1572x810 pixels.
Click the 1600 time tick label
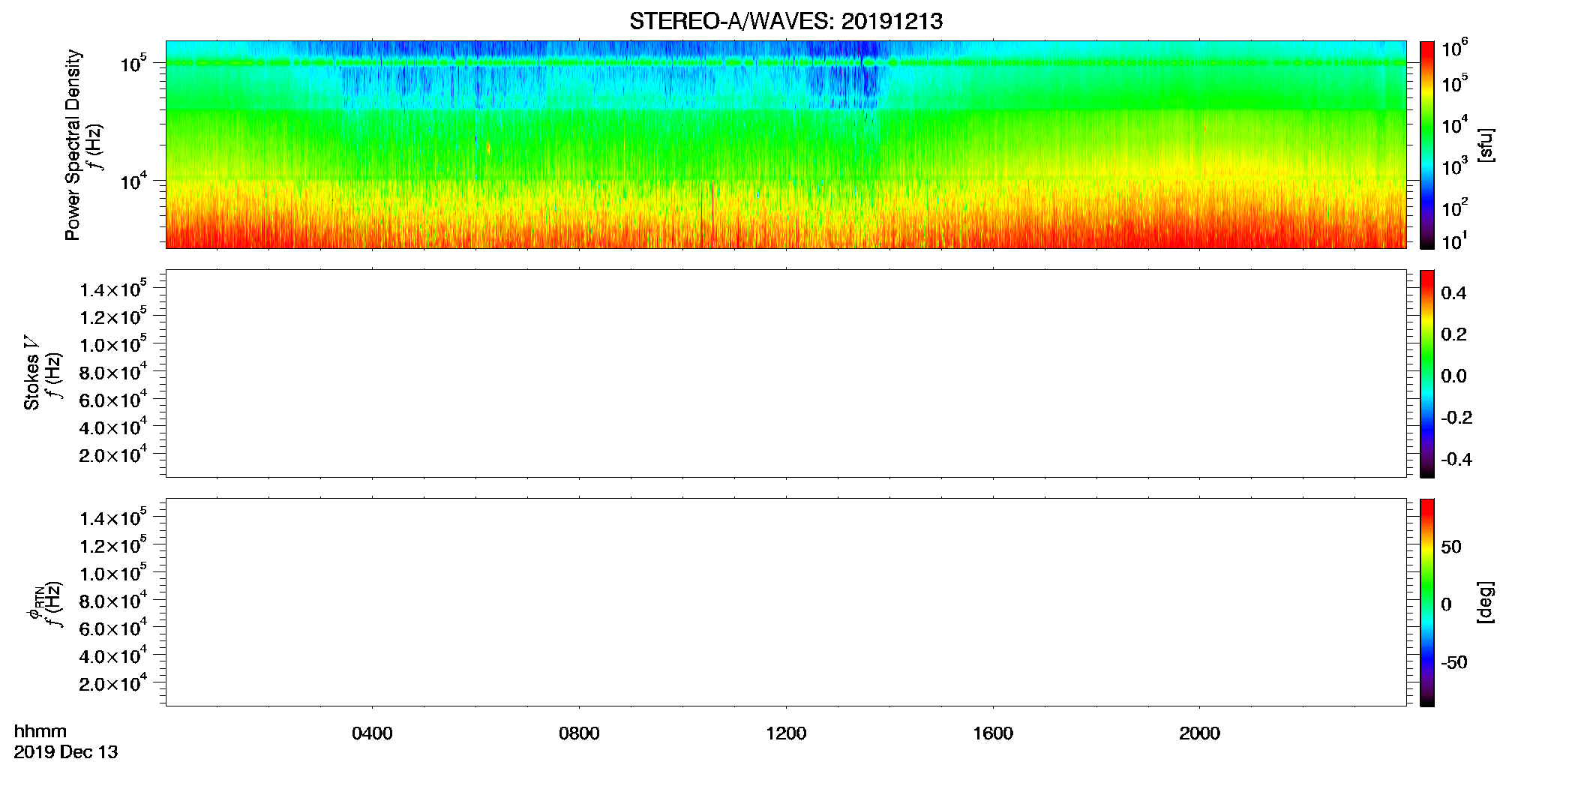[x=993, y=733]
